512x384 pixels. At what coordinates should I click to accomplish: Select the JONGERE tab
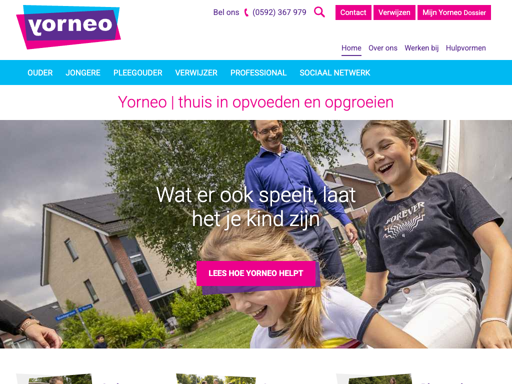pyautogui.click(x=83, y=73)
